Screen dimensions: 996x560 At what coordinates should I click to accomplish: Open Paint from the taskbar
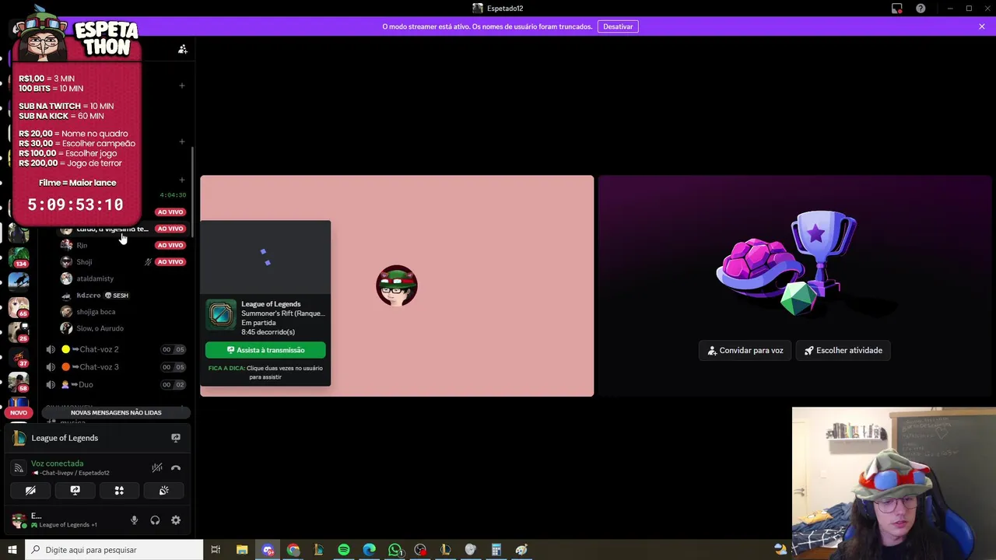(x=521, y=550)
